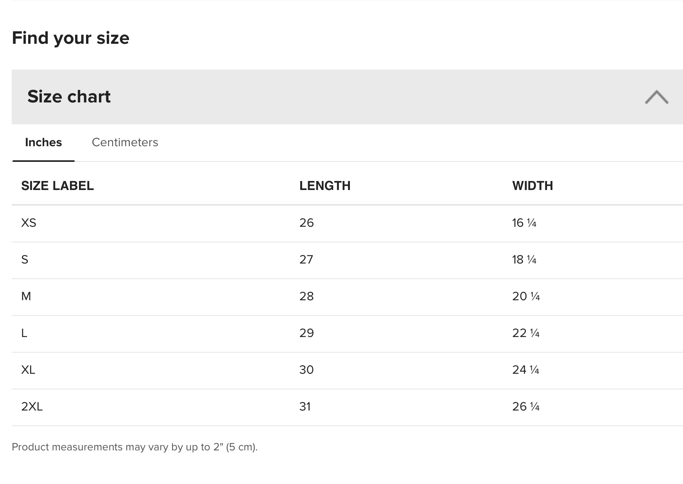Click the LENGTH column header

(x=325, y=186)
